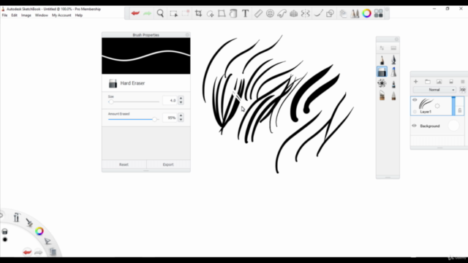Activate the Ellipse guide tool

pos(270,13)
